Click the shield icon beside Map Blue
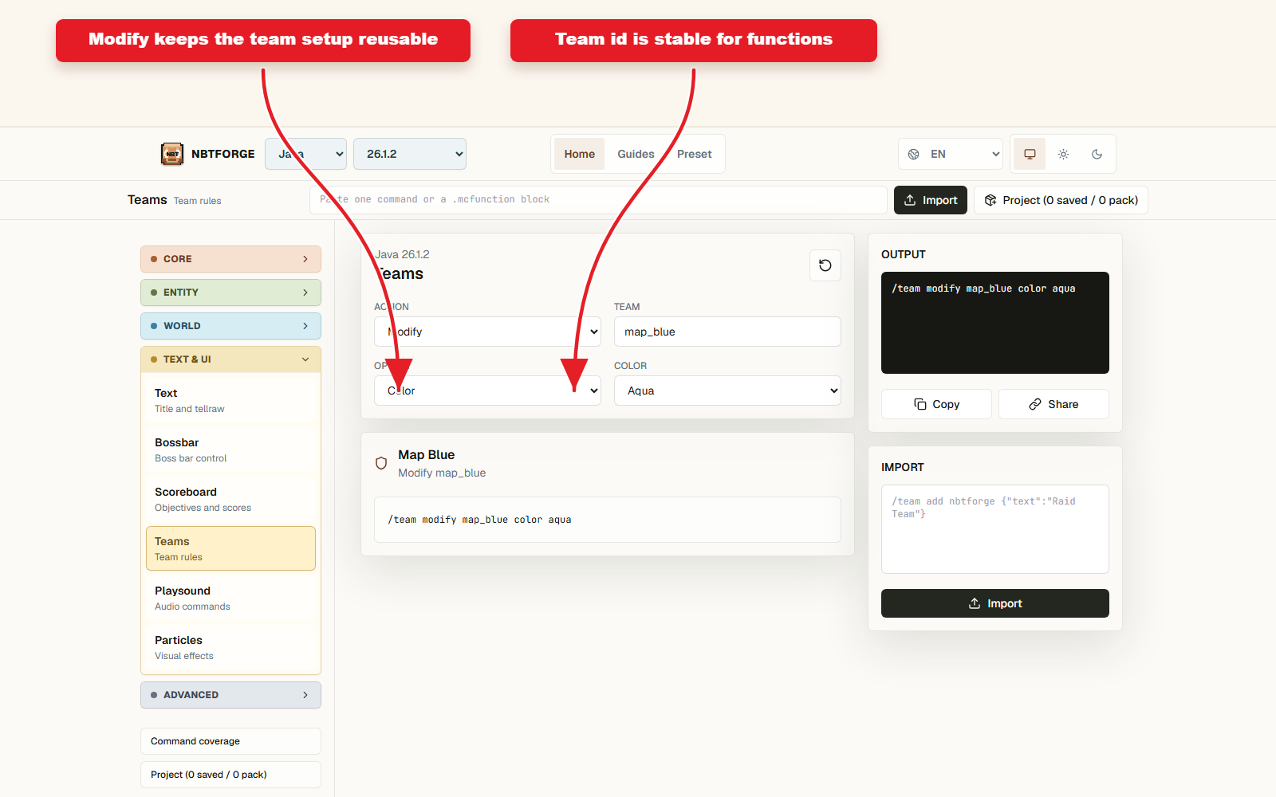This screenshot has width=1276, height=797. tap(381, 463)
